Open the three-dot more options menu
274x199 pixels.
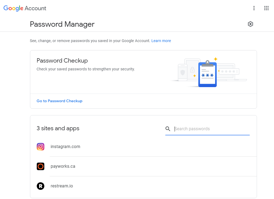254,8
